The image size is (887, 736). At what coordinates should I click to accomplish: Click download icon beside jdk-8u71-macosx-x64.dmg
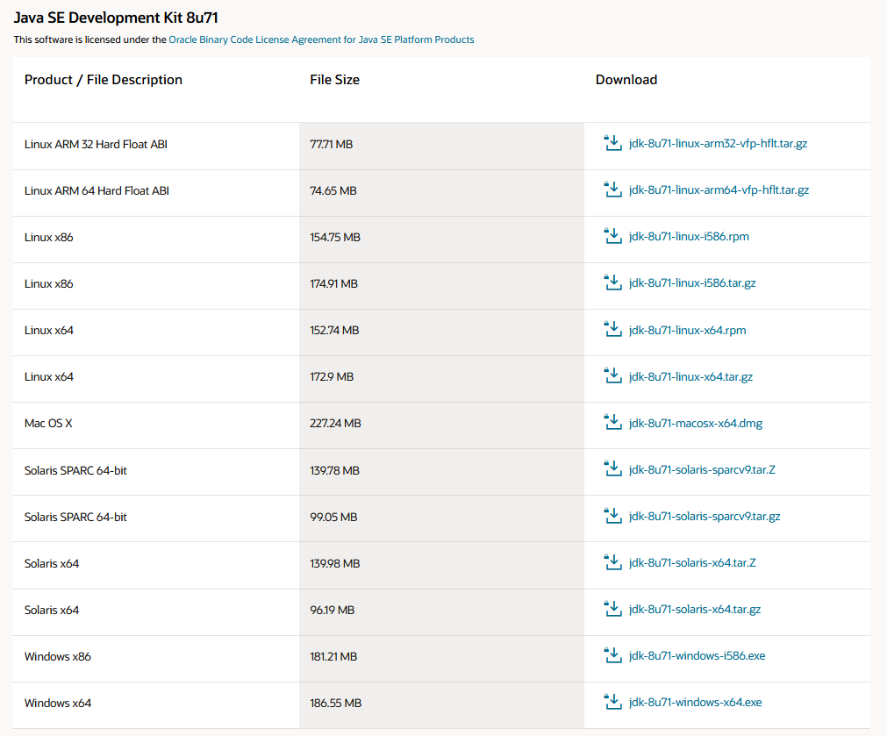click(612, 422)
